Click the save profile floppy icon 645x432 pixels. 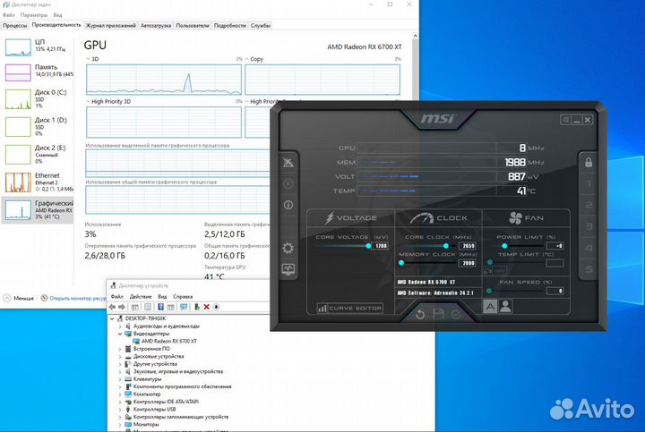point(438,313)
